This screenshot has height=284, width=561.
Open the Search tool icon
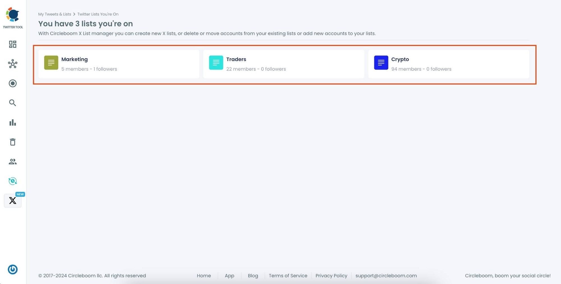pos(13,103)
